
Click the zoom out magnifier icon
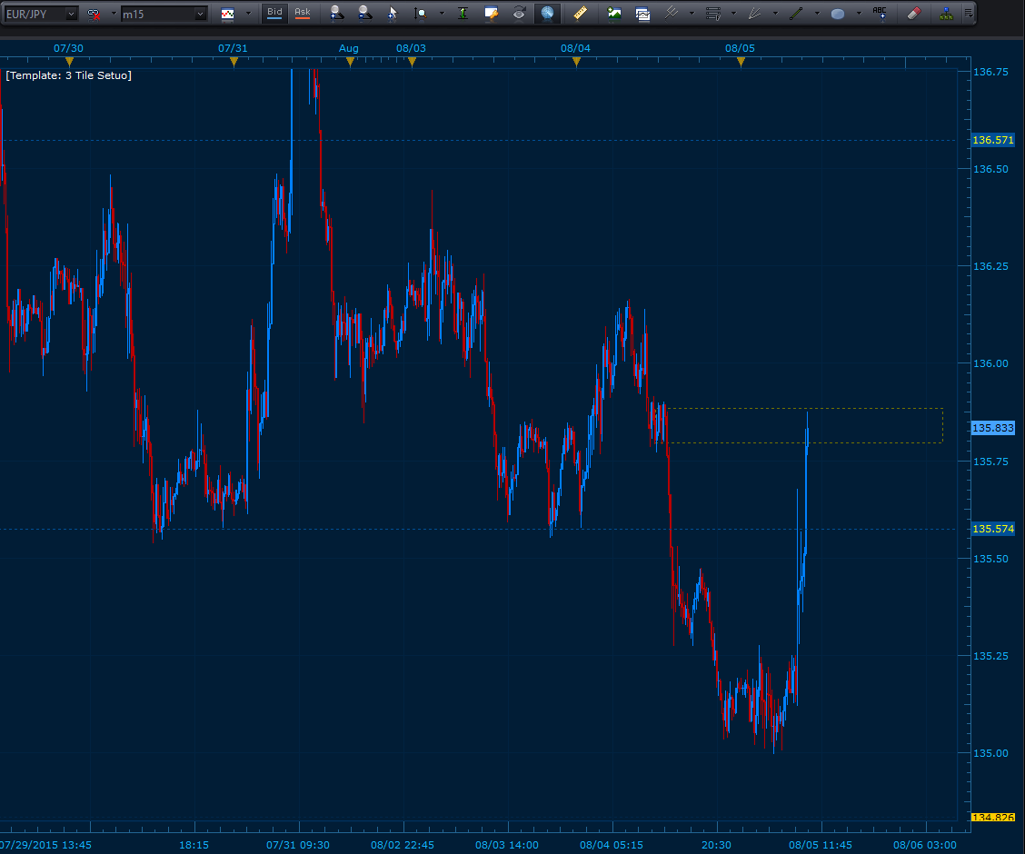coord(363,14)
